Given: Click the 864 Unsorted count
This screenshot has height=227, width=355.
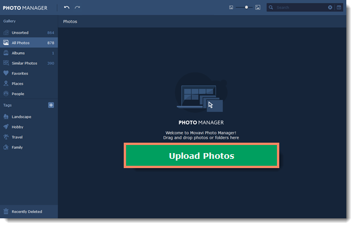Looking at the screenshot, I should click(x=51, y=32).
